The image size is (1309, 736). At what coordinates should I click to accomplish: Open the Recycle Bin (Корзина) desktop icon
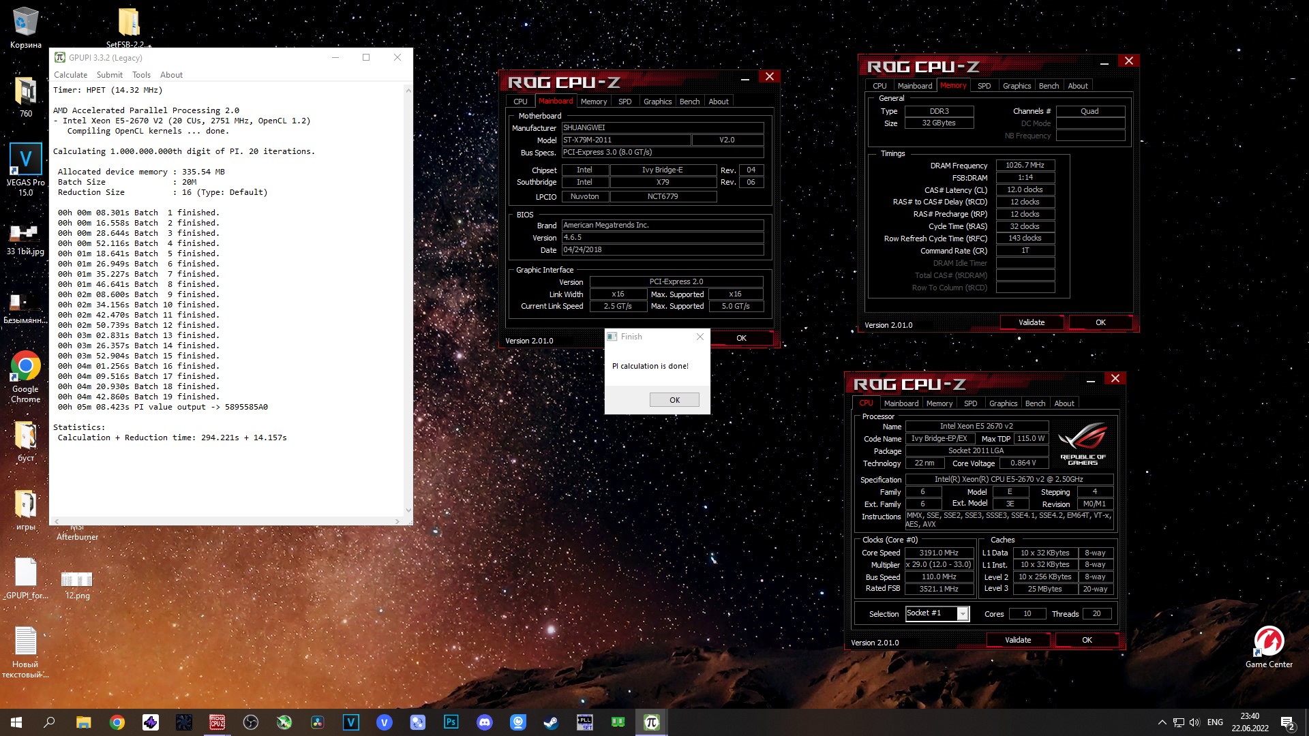25,29
